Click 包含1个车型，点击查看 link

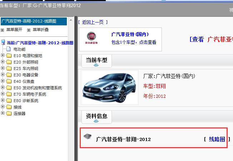[134, 42]
